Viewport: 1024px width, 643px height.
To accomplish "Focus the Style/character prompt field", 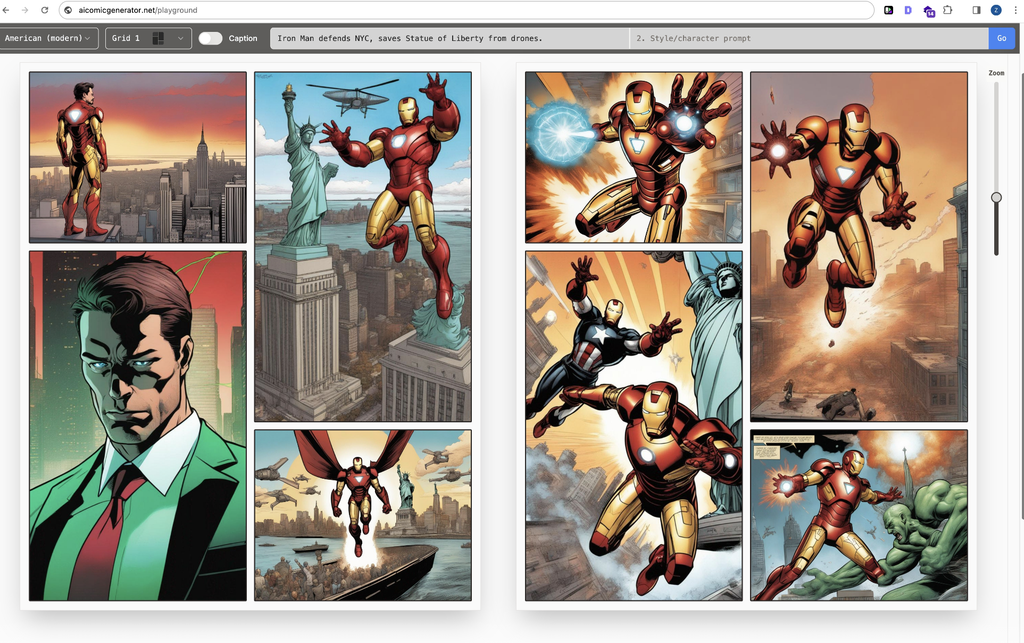I will tap(809, 38).
